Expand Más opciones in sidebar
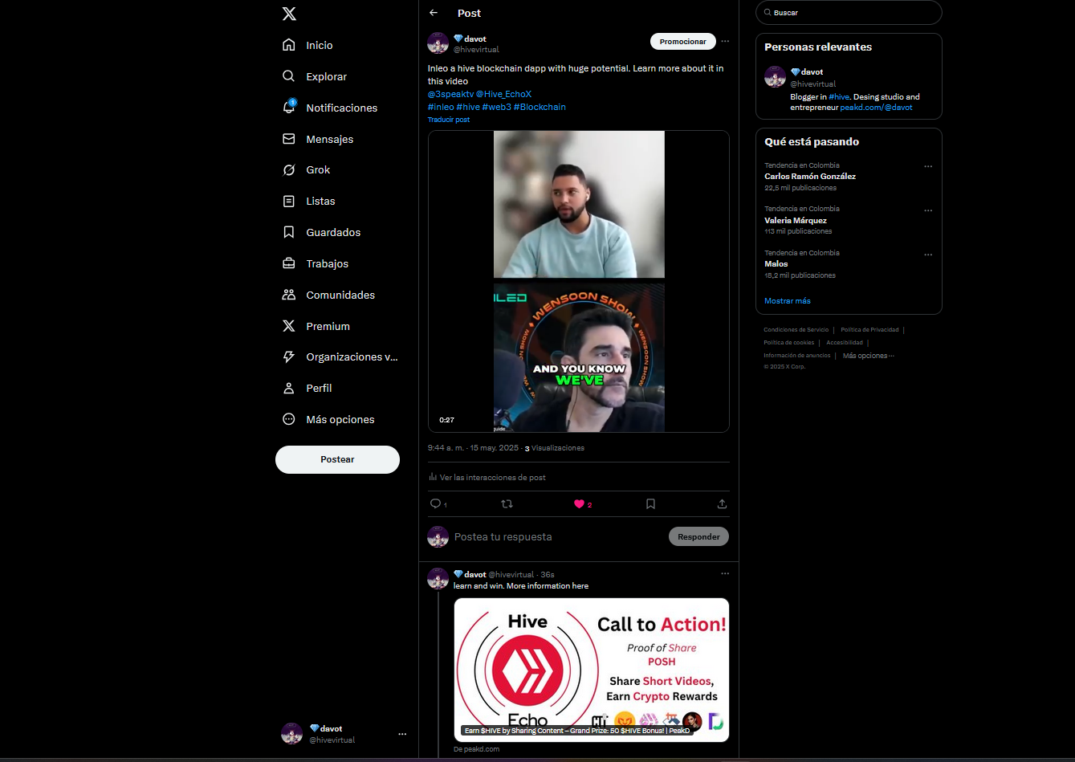1075x762 pixels. pyautogui.click(x=329, y=419)
